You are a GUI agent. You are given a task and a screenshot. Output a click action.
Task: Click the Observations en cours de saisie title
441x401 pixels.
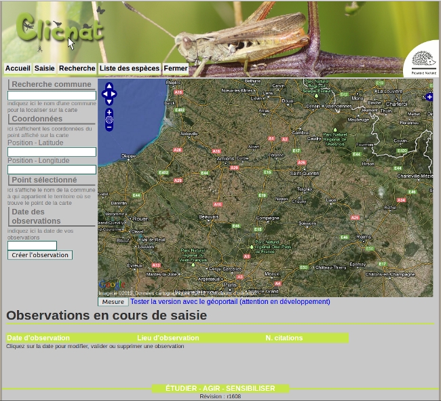coord(107,316)
